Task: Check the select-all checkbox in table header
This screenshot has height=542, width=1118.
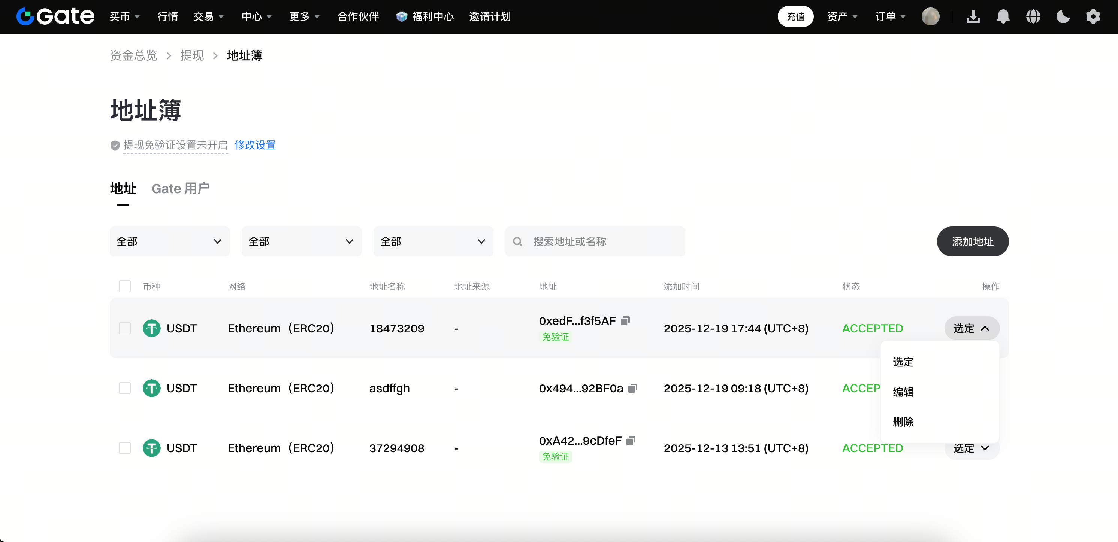Action: point(124,286)
